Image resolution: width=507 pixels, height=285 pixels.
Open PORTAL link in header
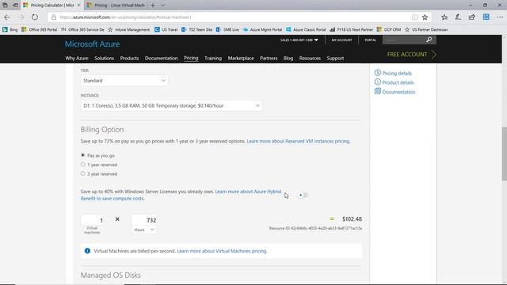(x=370, y=40)
